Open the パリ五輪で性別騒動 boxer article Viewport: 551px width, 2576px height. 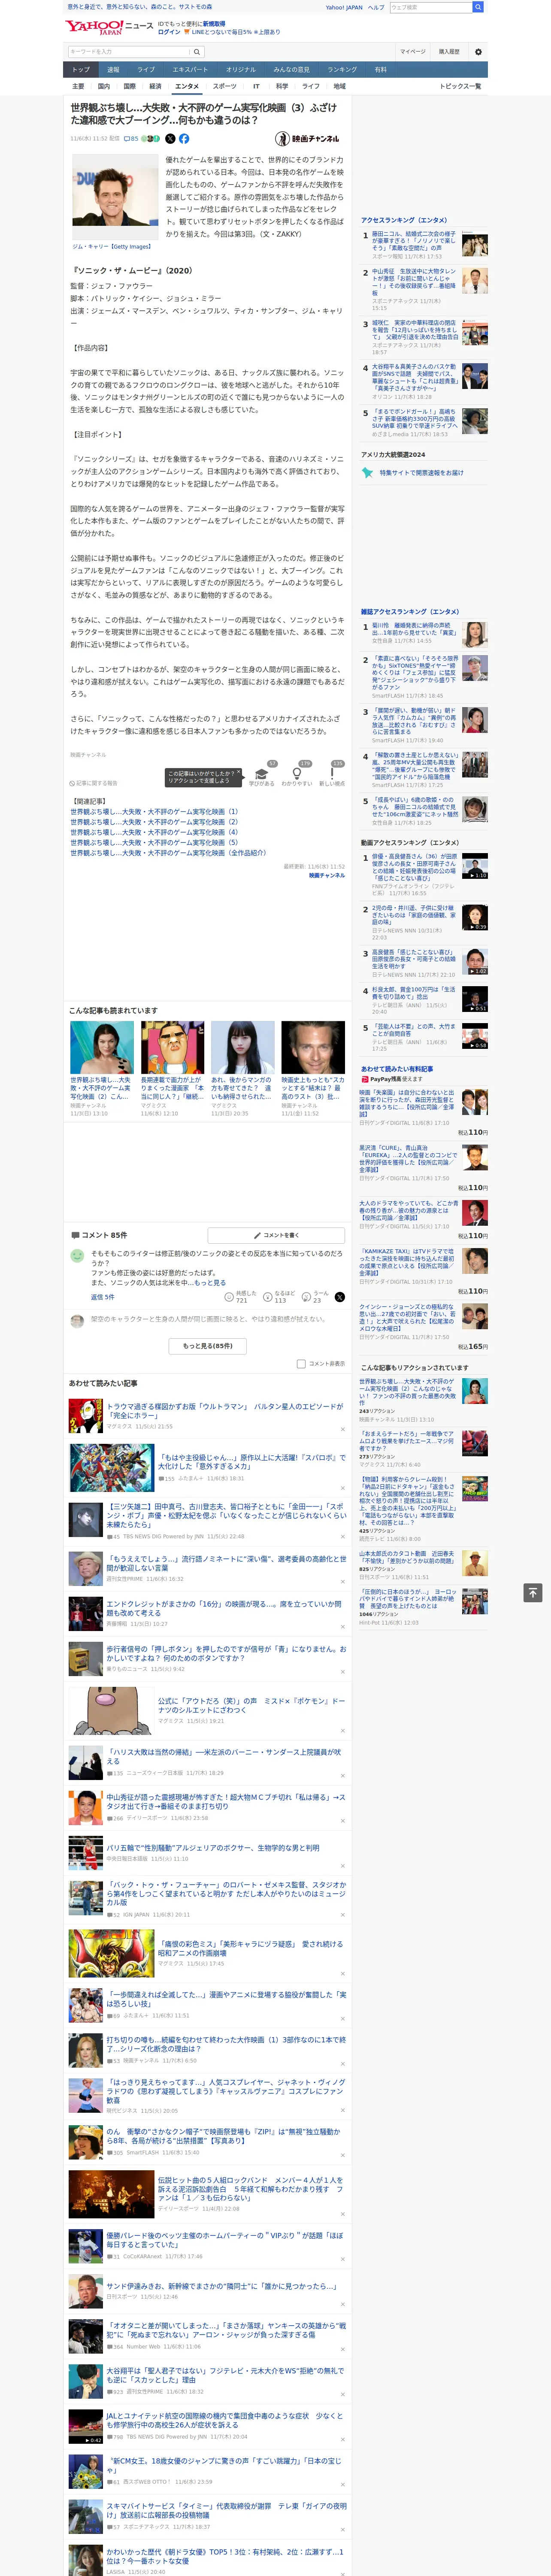point(213,1848)
